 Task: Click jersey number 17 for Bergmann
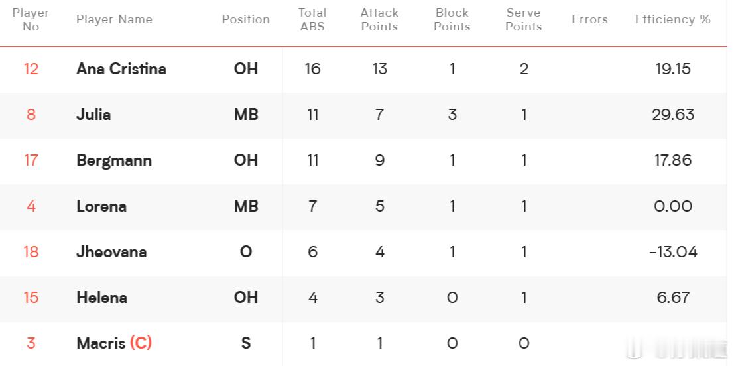[31, 160]
